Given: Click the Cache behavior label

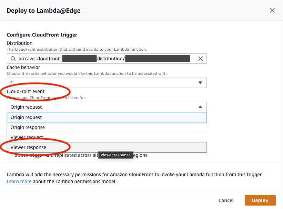Looking at the screenshot, I should tap(23, 67).
